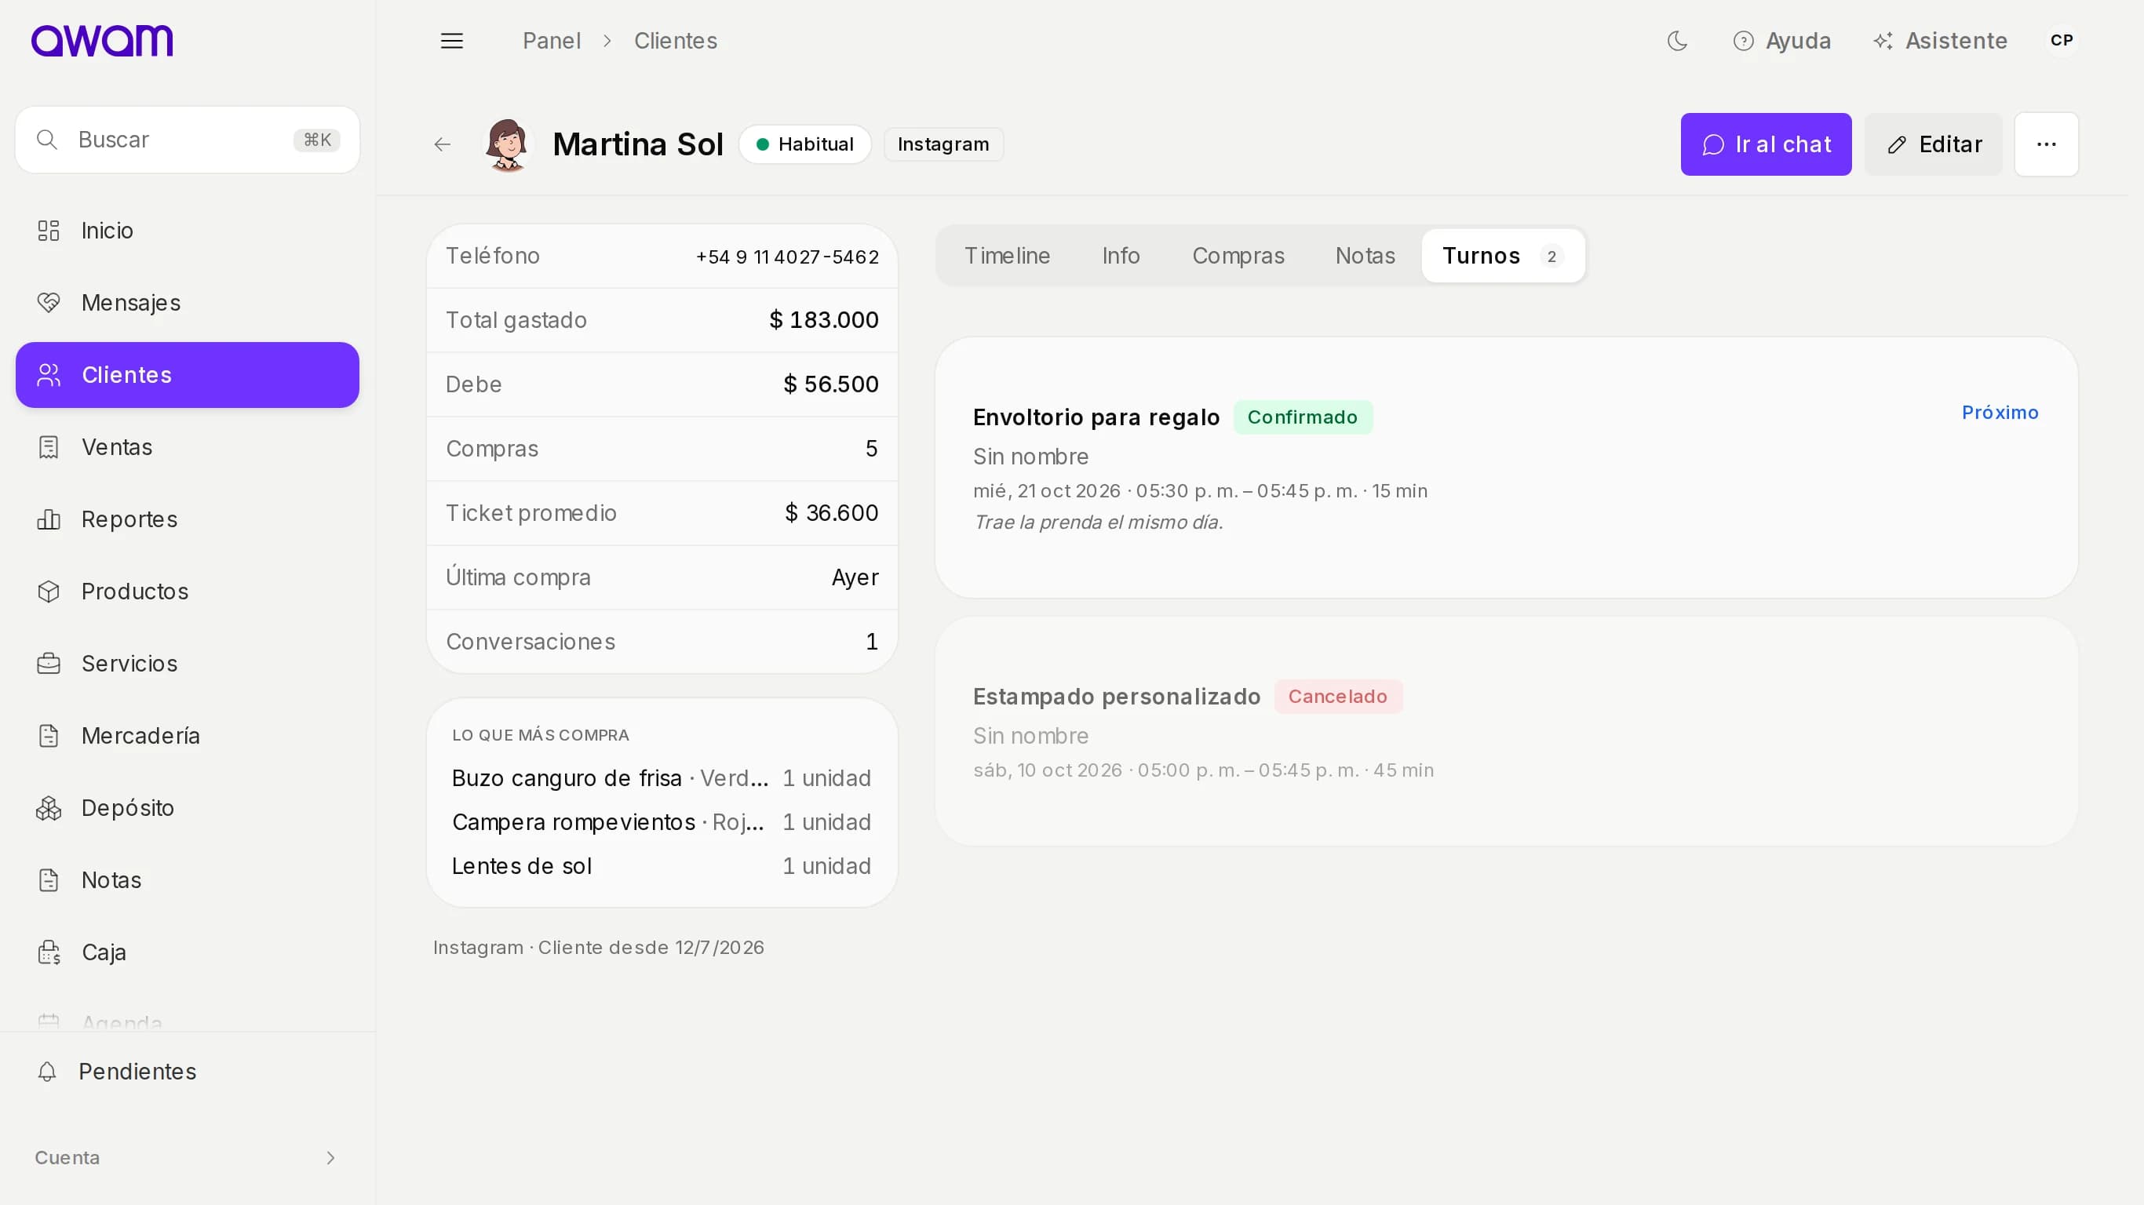Open Productos from the sidebar
This screenshot has width=2144, height=1205.
coord(188,592)
